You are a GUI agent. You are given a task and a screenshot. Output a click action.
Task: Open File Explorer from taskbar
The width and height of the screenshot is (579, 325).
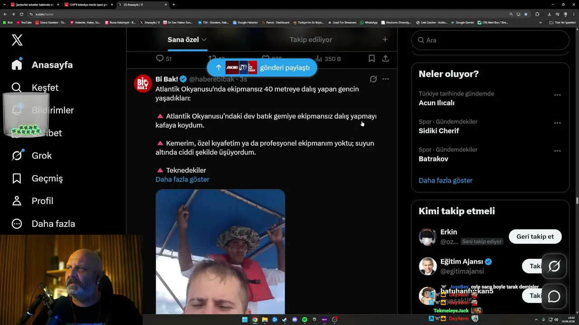point(265,320)
